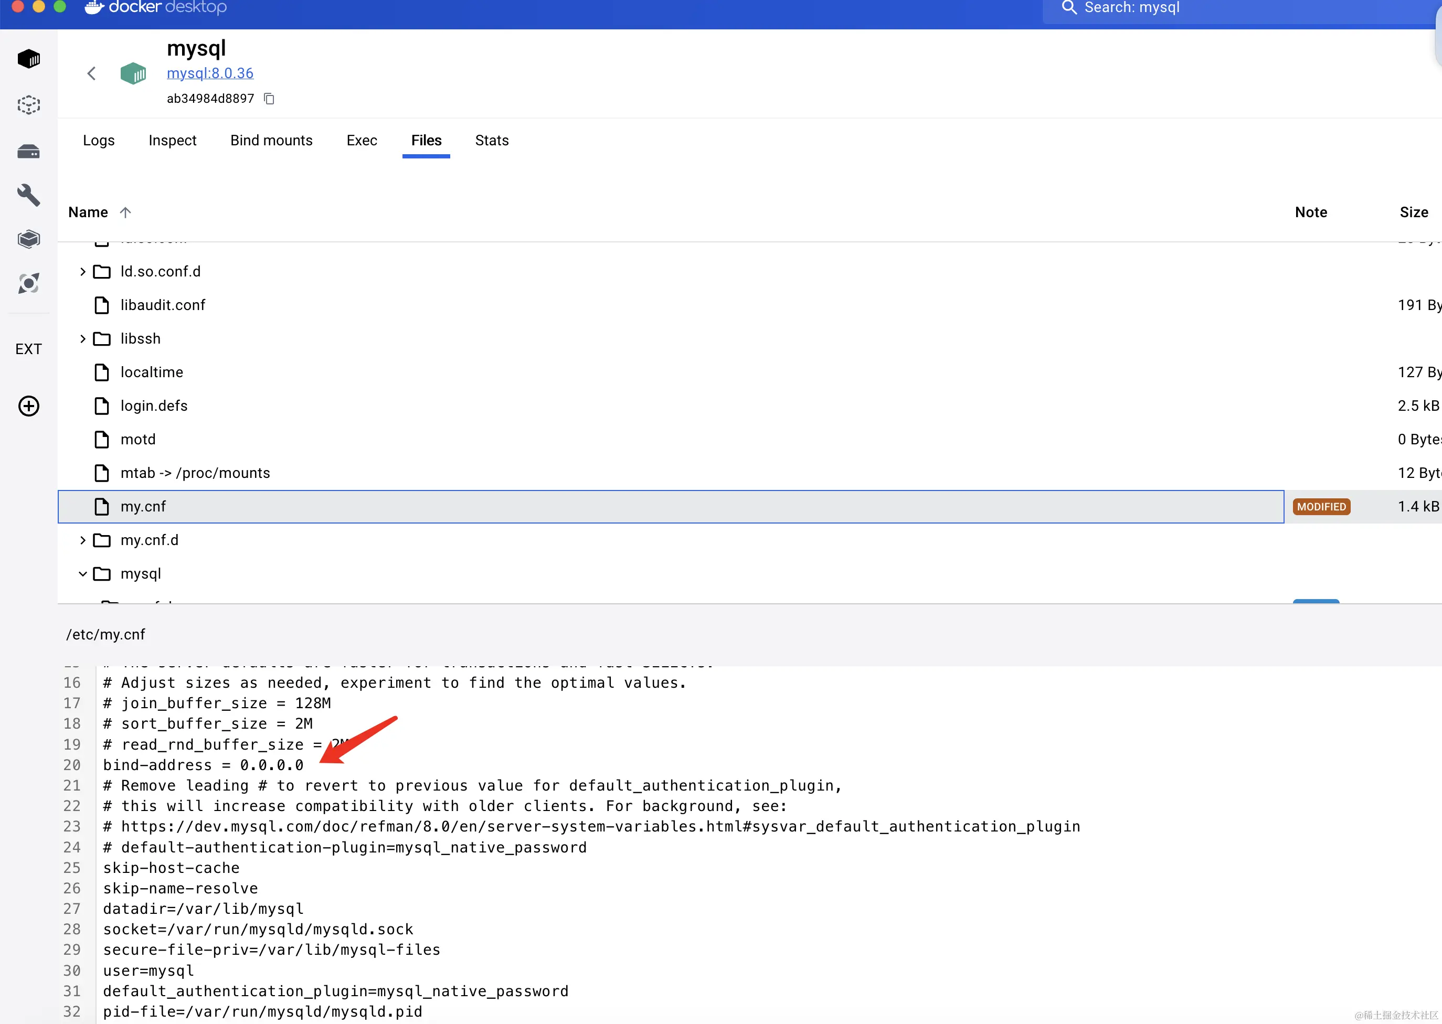This screenshot has height=1024, width=1442.
Task: Open the Docker Scout sidebar icon
Action: pyautogui.click(x=28, y=283)
